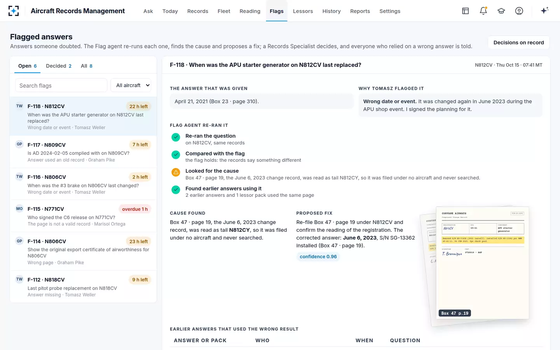The width and height of the screenshot is (560, 350).
Task: Open notifications bell
Action: pyautogui.click(x=483, y=11)
